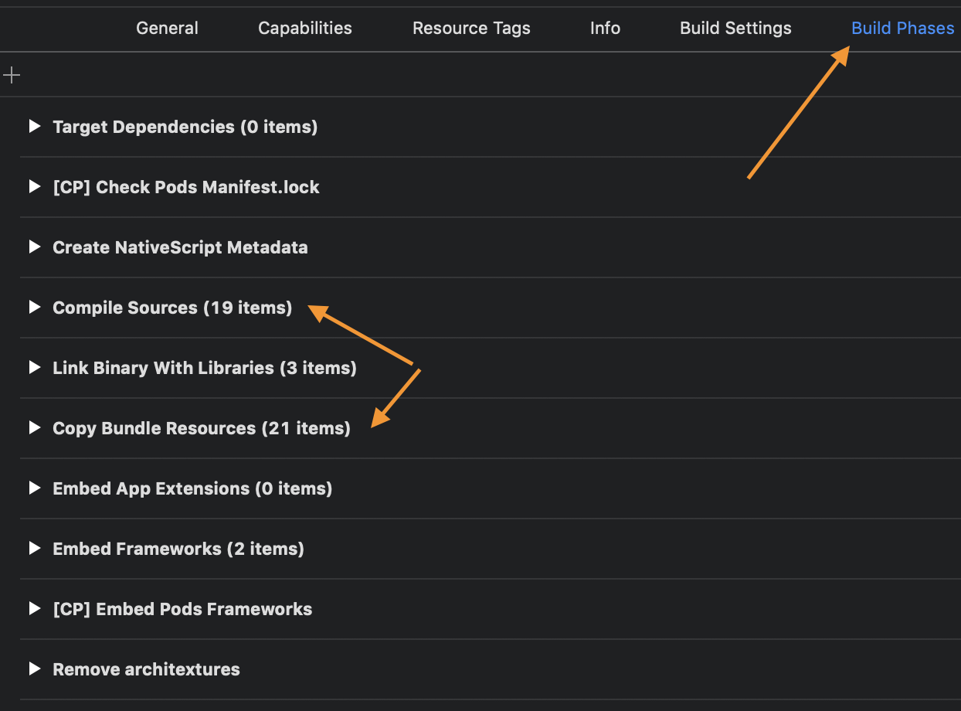The image size is (961, 711).
Task: Expand the Target Dependencies phase
Action: coord(35,127)
